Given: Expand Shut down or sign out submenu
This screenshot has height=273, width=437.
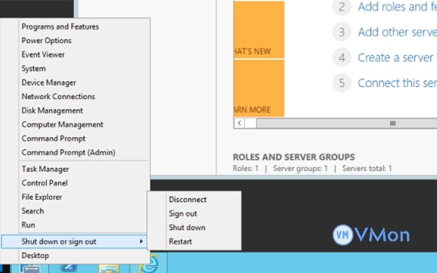Looking at the screenshot, I should tap(74, 241).
